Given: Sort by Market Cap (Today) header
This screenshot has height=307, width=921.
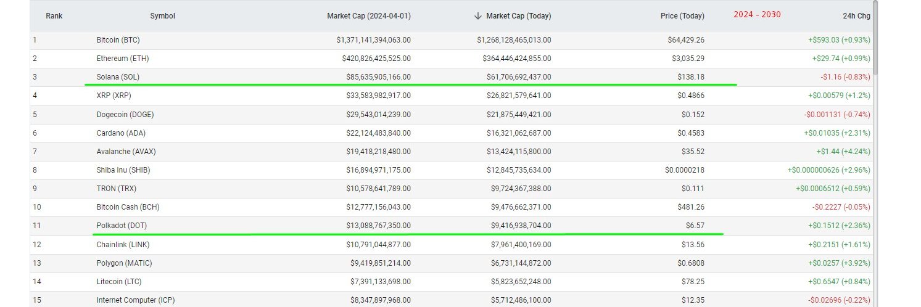Looking at the screenshot, I should point(519,16).
